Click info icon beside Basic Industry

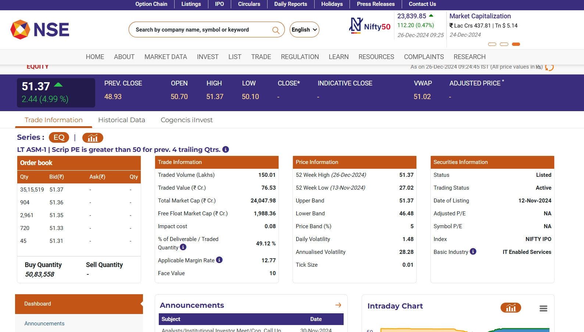[x=473, y=251]
